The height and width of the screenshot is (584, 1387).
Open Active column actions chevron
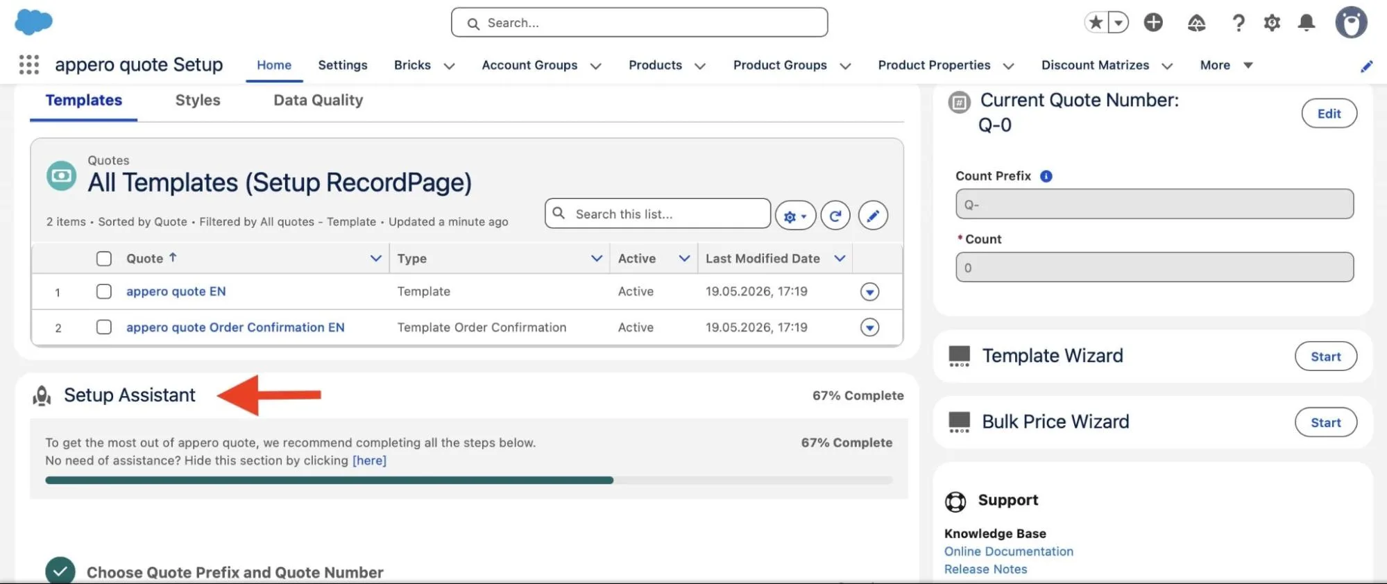[684, 258]
